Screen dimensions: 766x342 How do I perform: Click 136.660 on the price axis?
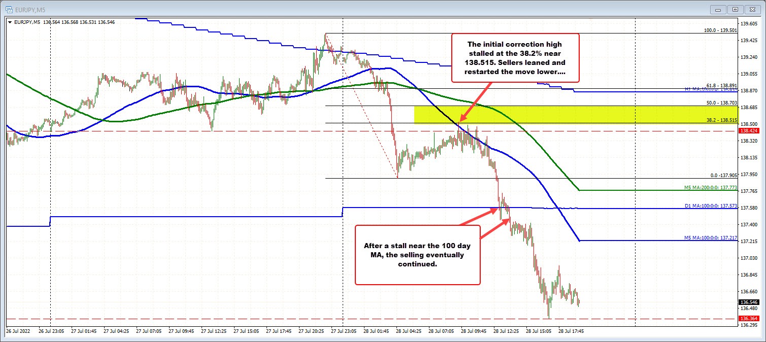point(749,291)
